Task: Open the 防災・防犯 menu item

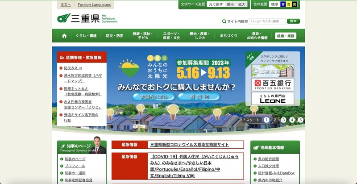Action: pos(114,36)
